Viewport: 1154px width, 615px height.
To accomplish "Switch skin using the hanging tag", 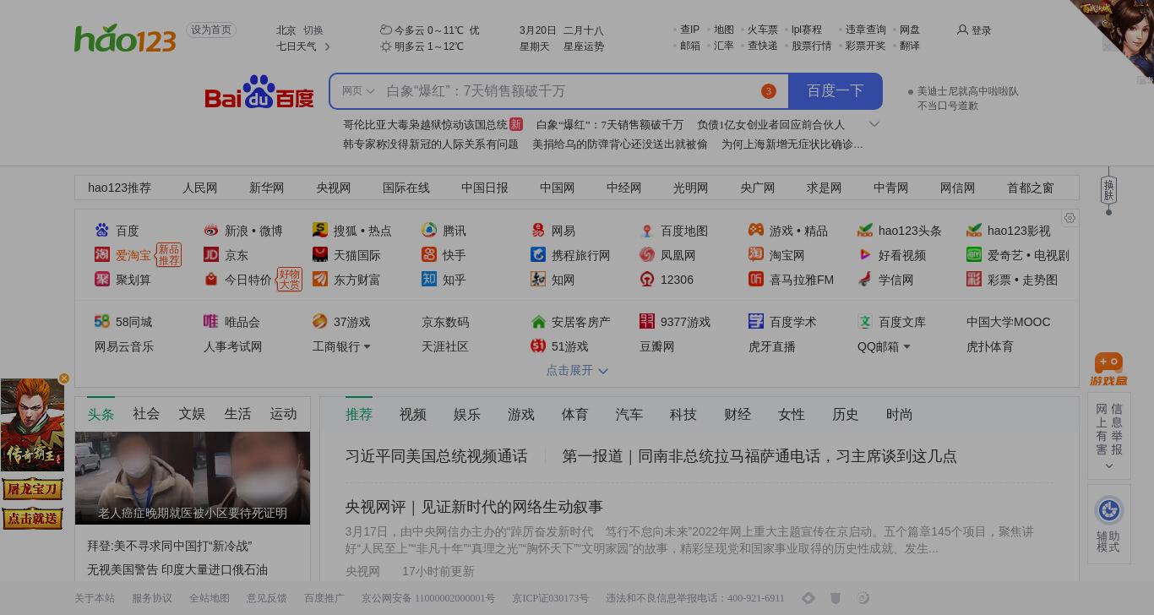I will coord(1109,190).
